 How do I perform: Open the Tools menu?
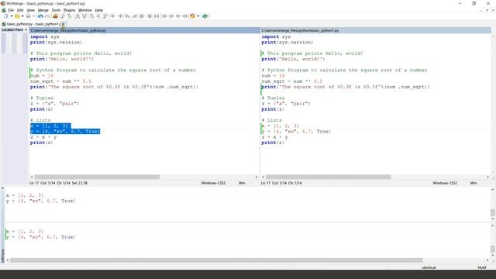(56, 10)
